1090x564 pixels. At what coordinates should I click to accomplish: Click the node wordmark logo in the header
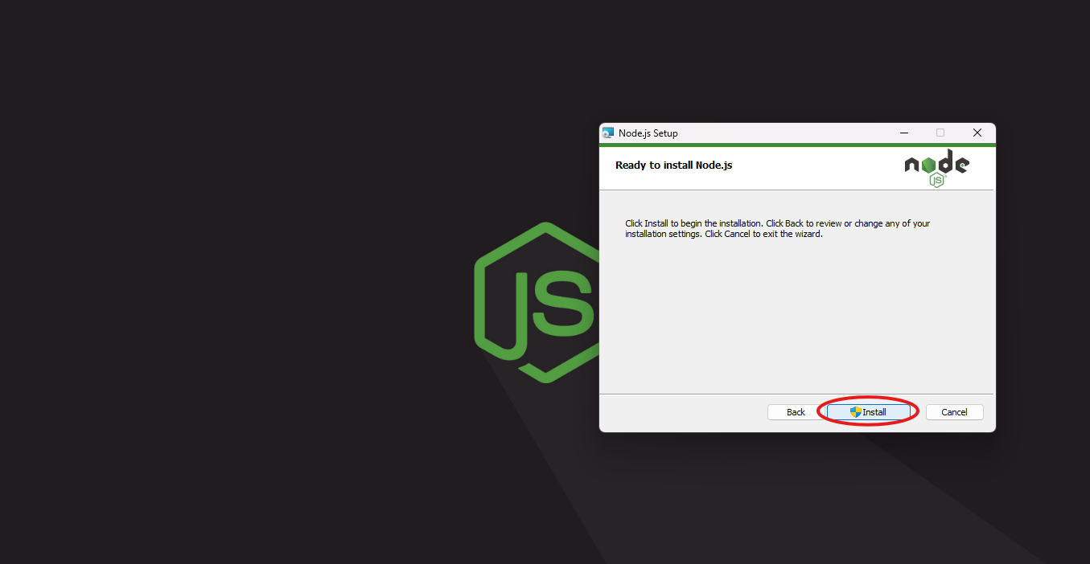[x=936, y=163]
